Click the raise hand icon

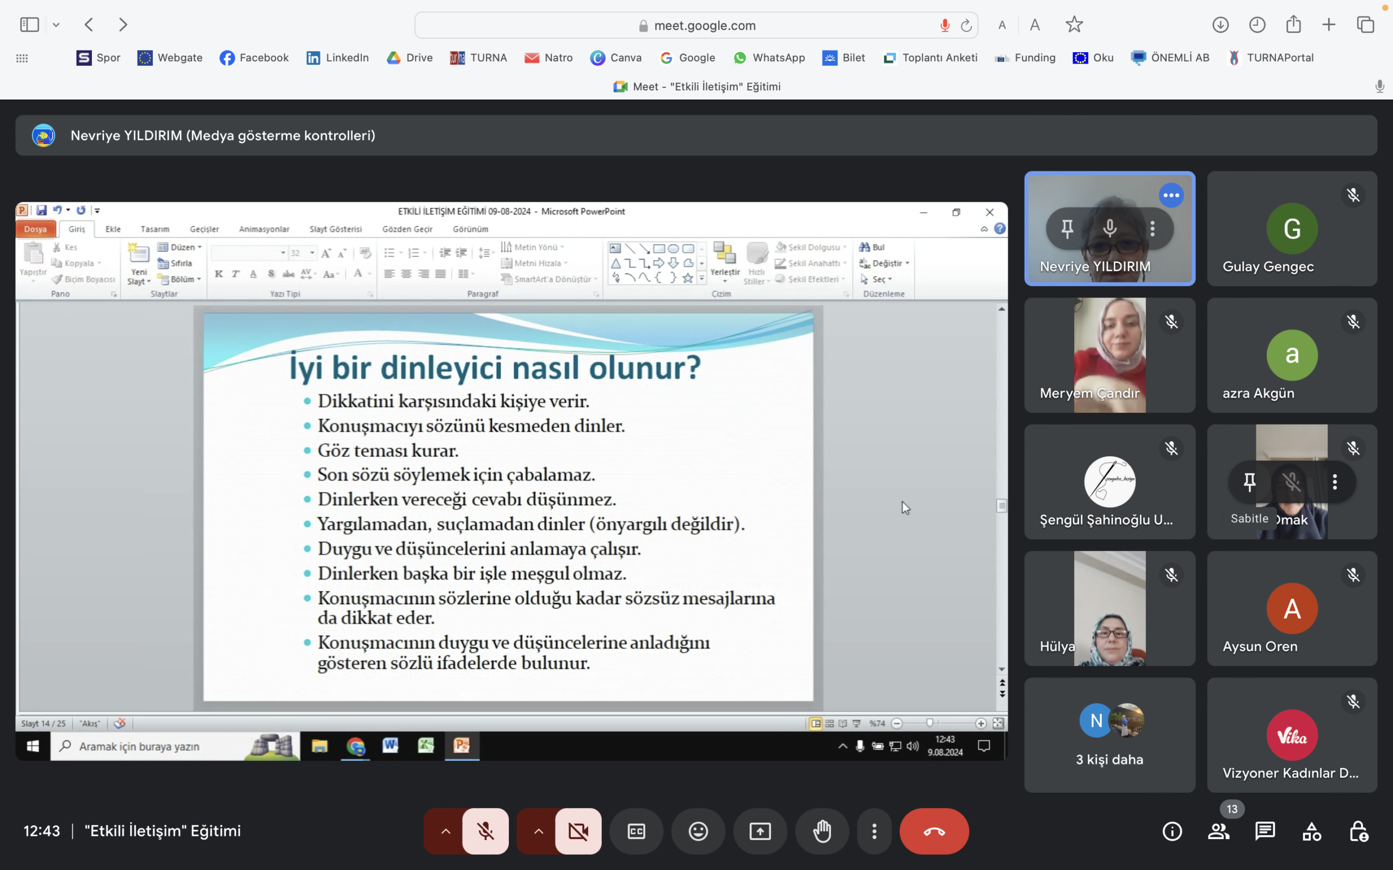(x=822, y=831)
